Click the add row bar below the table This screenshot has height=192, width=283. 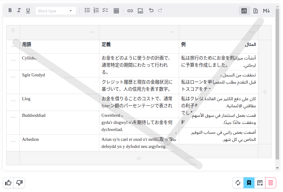[139, 158]
